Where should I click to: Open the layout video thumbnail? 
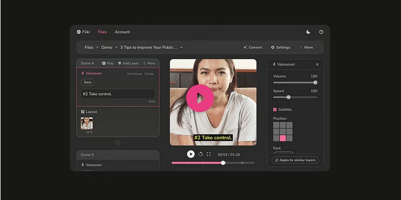click(87, 123)
